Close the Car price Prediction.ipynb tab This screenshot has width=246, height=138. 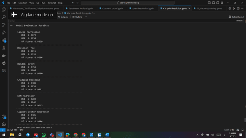coord(189,9)
